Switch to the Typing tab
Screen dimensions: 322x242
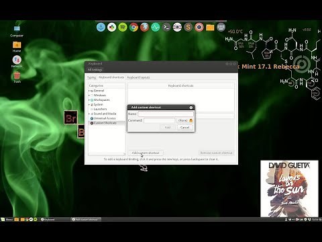click(91, 77)
